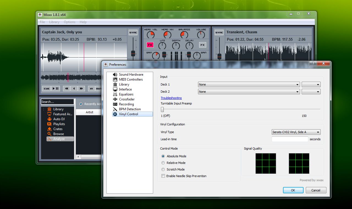Open the Library menu in Mixxx menu bar
352x209 pixels.
[x=54, y=22]
